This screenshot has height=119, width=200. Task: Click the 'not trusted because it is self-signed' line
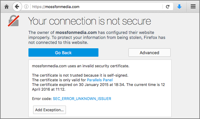click(x=80, y=75)
